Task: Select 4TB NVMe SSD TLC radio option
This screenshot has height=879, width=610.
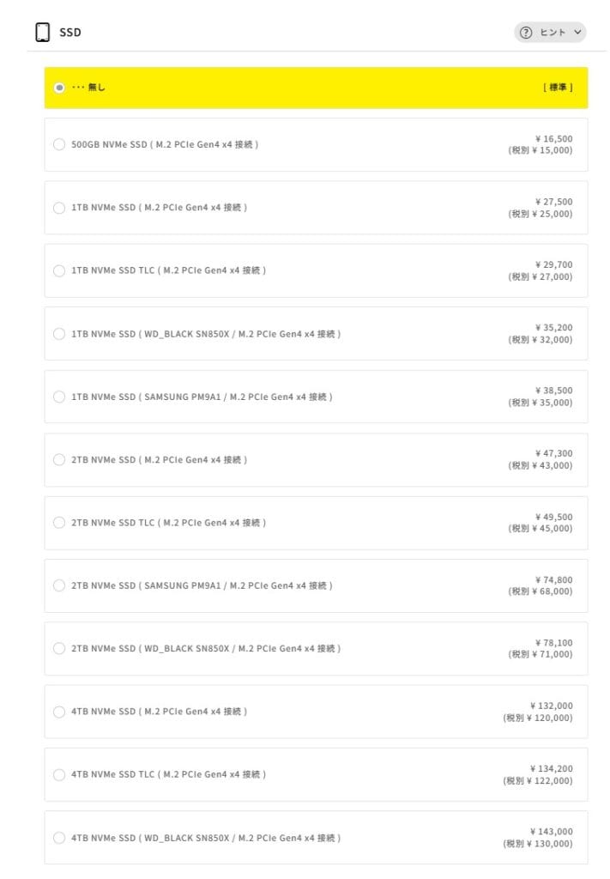Action: pos(58,774)
